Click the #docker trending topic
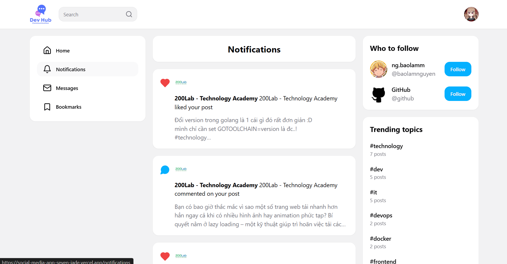Screen dimensions: 507x264 click(x=380, y=239)
